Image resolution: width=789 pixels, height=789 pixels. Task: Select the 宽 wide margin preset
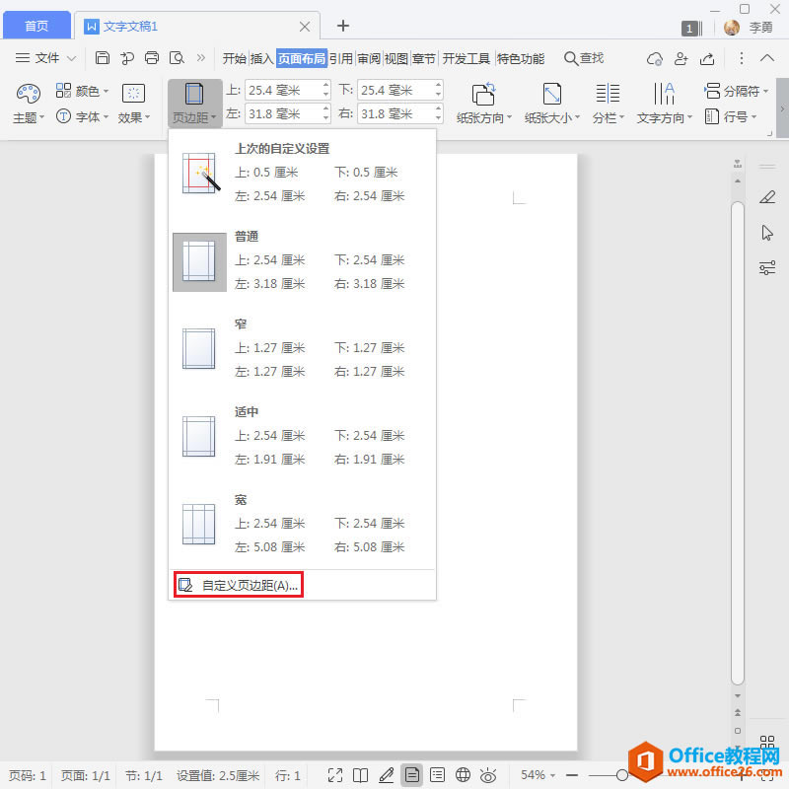(x=302, y=524)
